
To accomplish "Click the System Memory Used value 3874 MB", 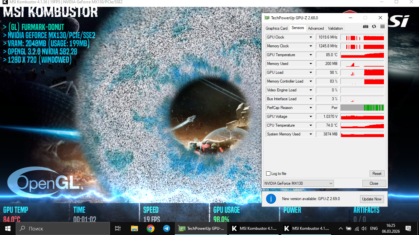I will coord(327,134).
